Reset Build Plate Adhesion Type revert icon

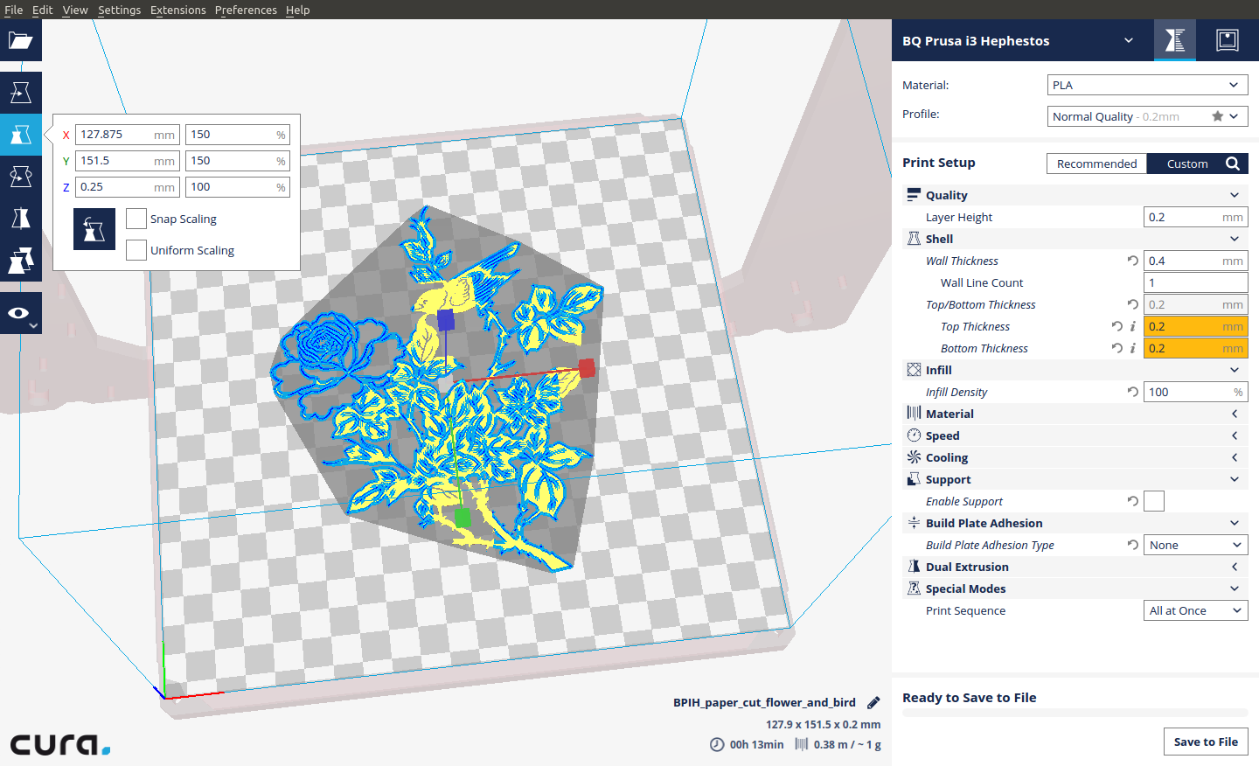pos(1133,545)
